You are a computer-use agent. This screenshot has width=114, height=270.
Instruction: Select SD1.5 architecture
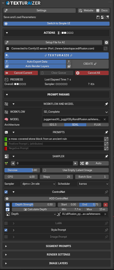53,125
